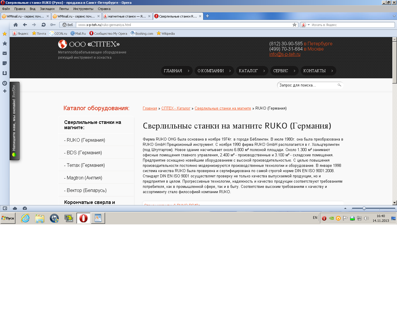Viewport: 397px width, 329px height.
Task: Open a new tab with plus button
Action: (x=207, y=16)
